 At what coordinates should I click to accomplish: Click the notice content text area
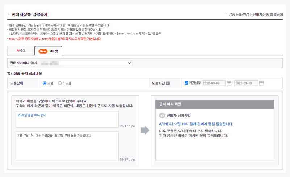point(67,146)
